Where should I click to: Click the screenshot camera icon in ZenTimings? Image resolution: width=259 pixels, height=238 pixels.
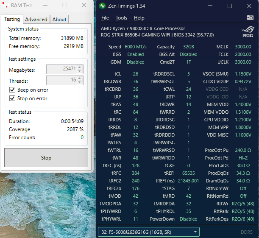click(x=250, y=17)
